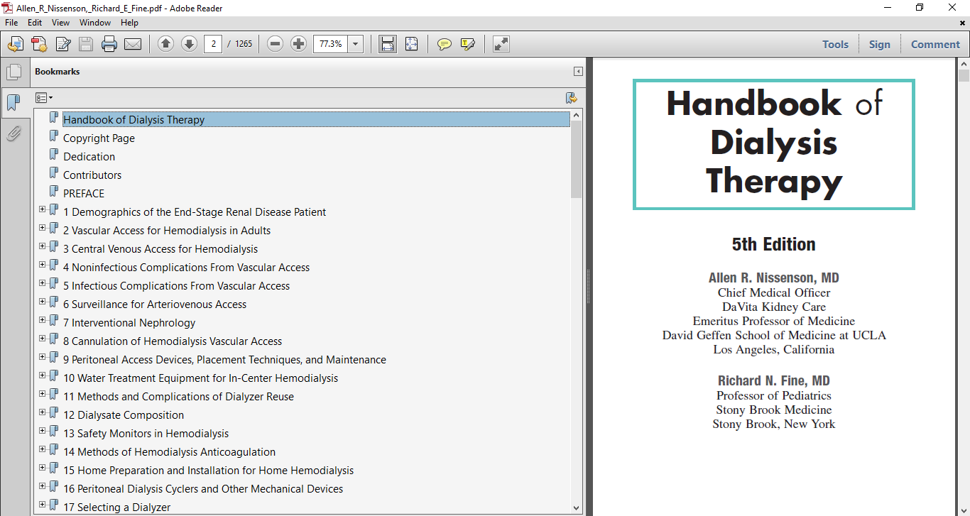Open 13 Safety Monitors in Hemodialysis bookmark
Image resolution: width=970 pixels, height=516 pixels.
point(146,434)
